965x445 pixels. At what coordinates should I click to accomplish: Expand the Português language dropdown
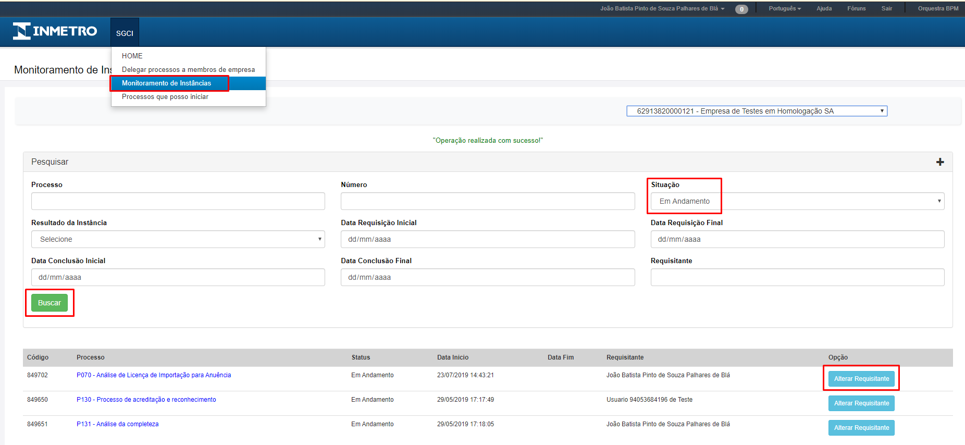pyautogui.click(x=784, y=9)
